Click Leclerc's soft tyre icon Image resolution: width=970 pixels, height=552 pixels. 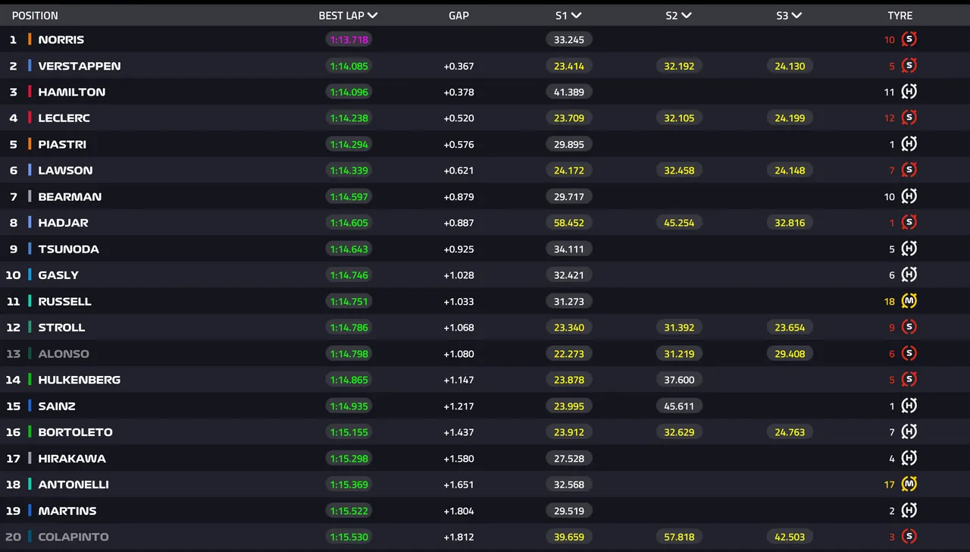[x=909, y=118]
